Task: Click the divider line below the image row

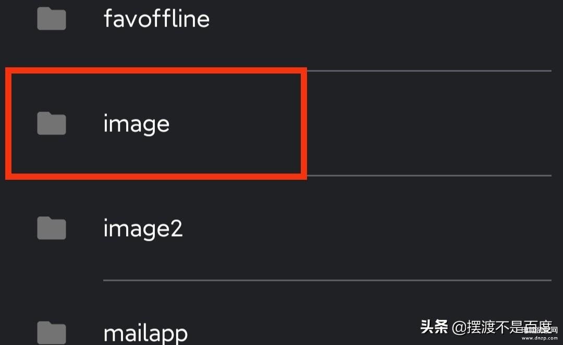Action: coord(429,176)
